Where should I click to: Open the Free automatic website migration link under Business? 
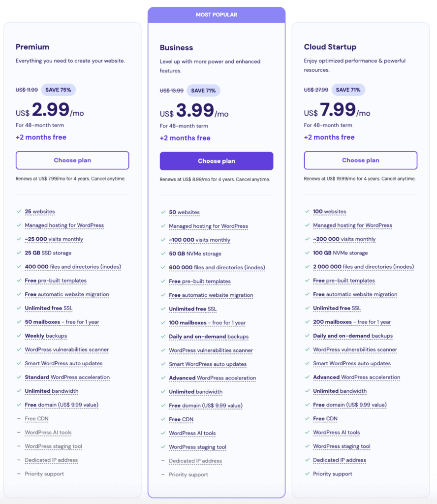[211, 295]
